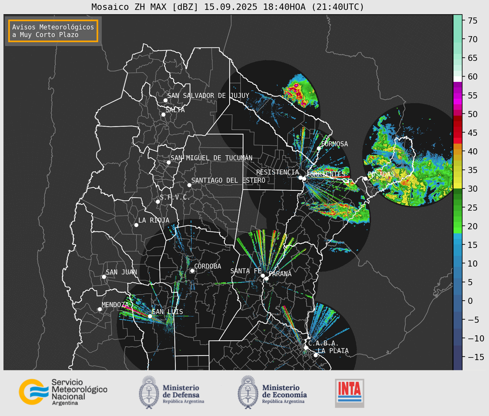
Task: Click the La Rioja city dot
Action: [136, 225]
